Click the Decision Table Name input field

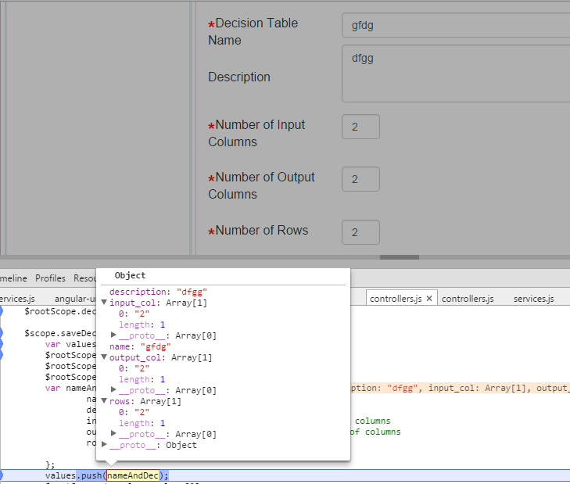456,25
